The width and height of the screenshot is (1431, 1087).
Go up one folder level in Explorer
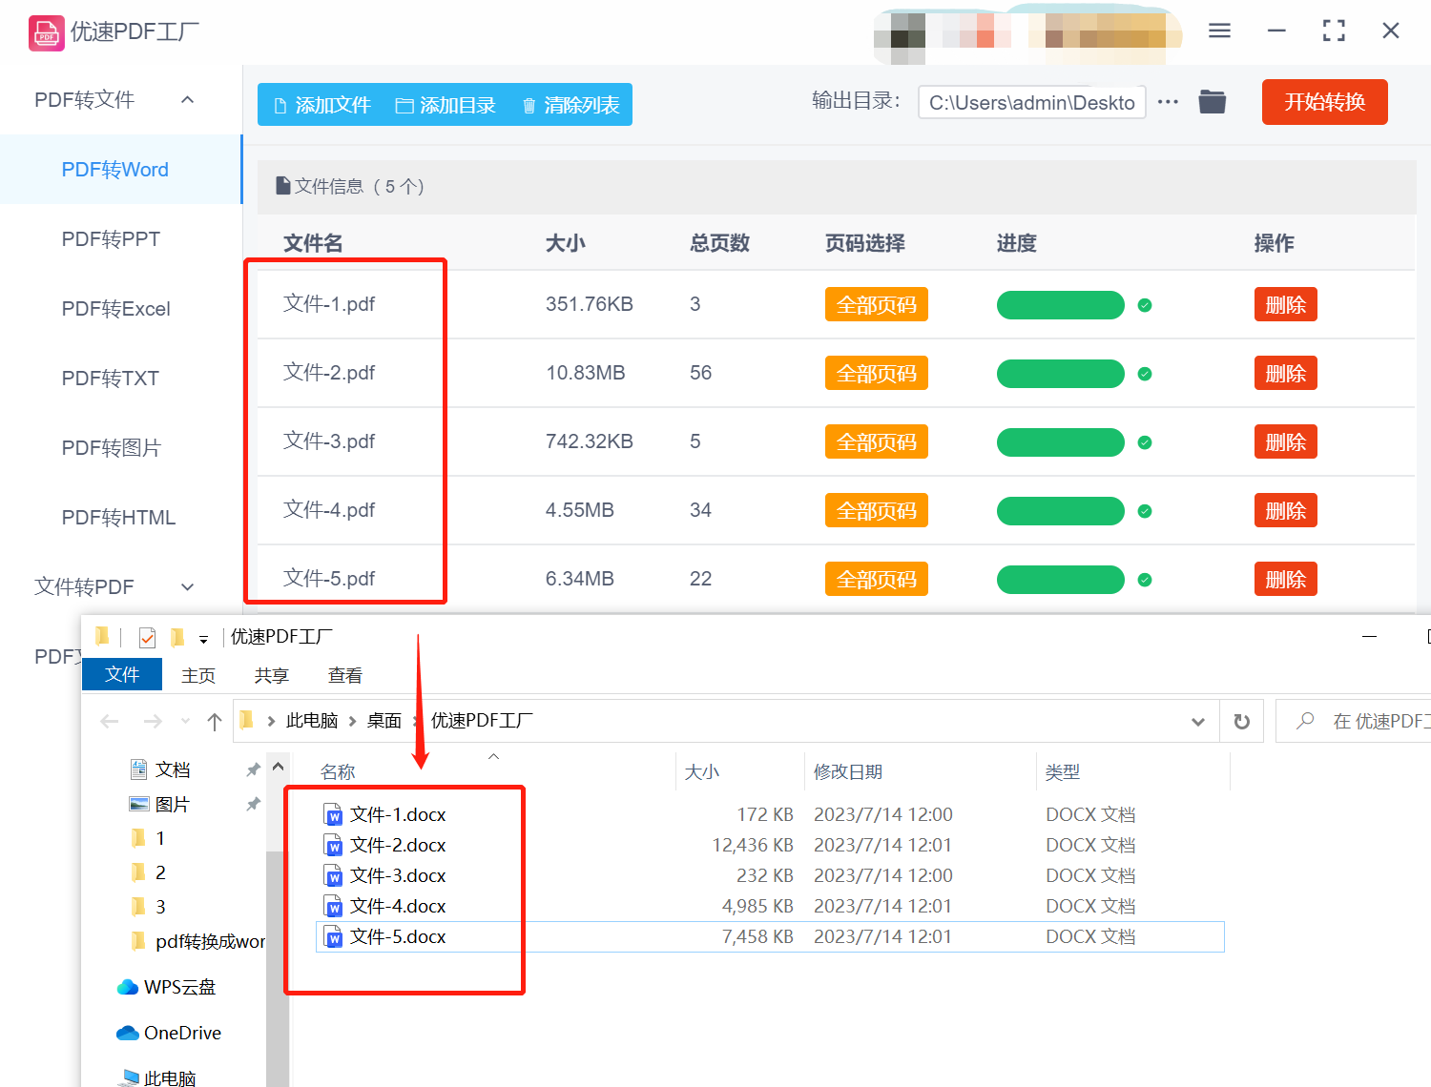pyautogui.click(x=215, y=722)
